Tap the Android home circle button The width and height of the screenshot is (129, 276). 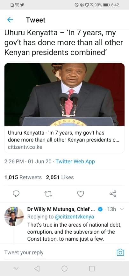[64, 269]
